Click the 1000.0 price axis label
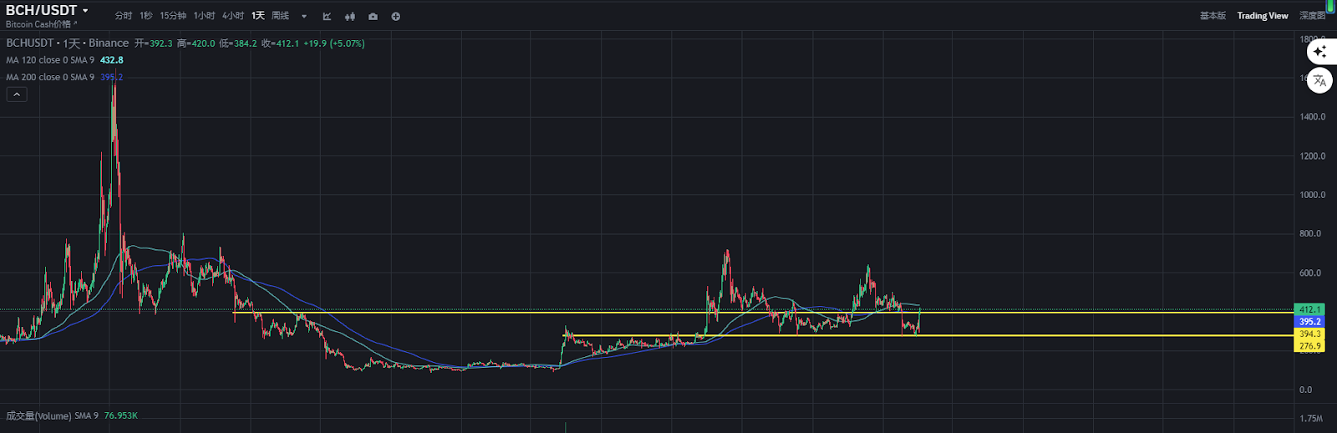This screenshot has width=1337, height=433. coord(1312,195)
